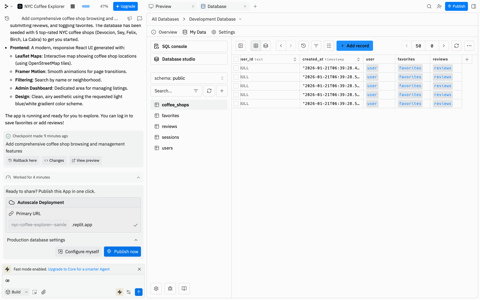Screen dimensions: 480x300
Task: Open the invite collaborators icon
Action: (439, 6)
